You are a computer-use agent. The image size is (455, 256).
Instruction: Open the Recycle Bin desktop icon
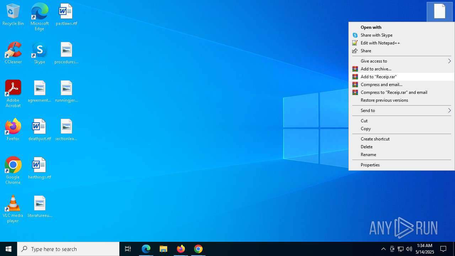pyautogui.click(x=13, y=15)
